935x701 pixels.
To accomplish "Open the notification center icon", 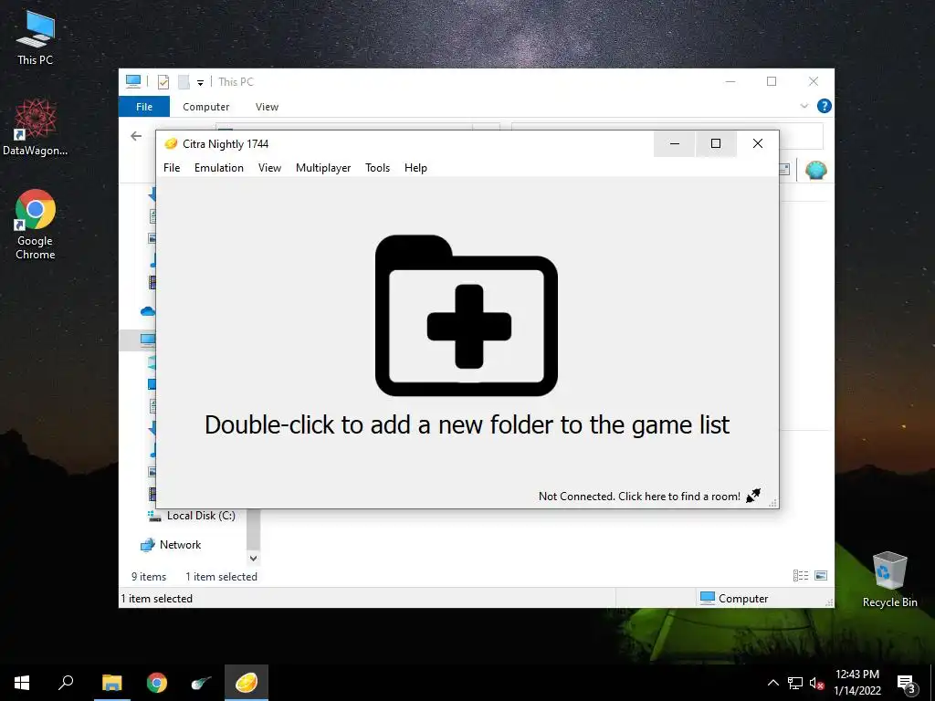I will click(x=906, y=684).
